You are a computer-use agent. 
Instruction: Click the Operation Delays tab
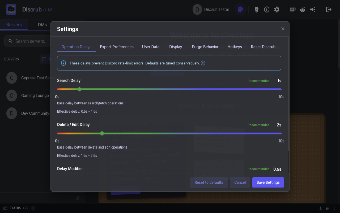[76, 47]
